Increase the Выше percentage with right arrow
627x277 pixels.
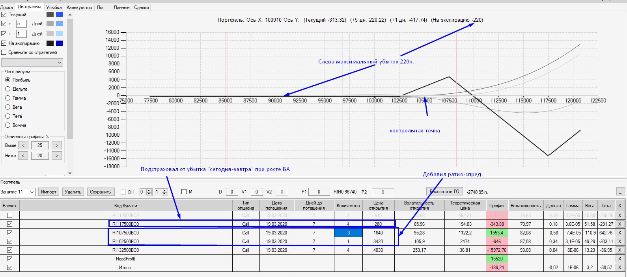tap(57, 145)
